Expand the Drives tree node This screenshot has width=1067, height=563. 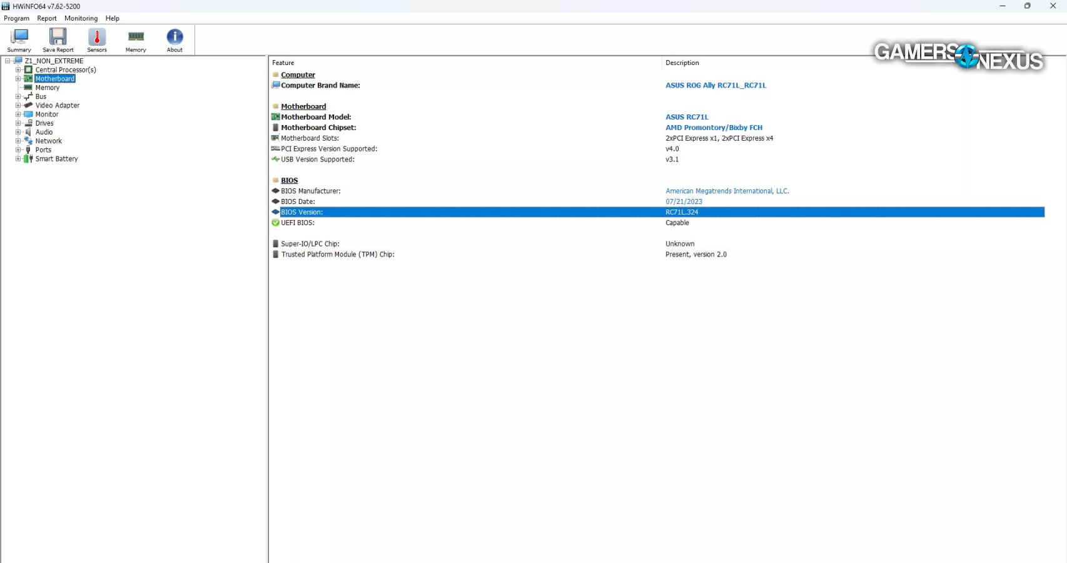point(18,123)
